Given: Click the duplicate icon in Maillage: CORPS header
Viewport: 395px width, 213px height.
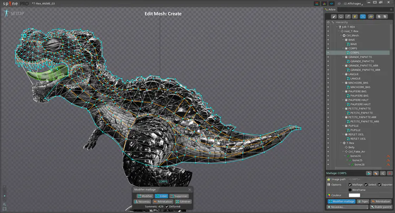Looking at the screenshot, I should point(369,173).
